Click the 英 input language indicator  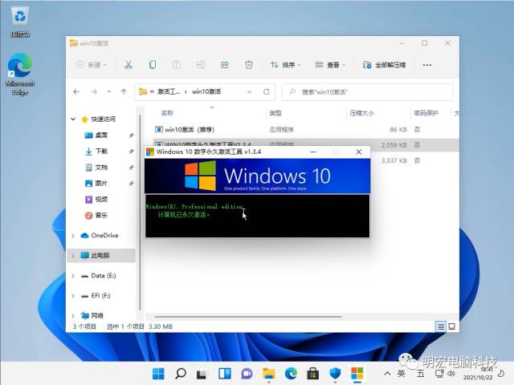[x=401, y=373]
